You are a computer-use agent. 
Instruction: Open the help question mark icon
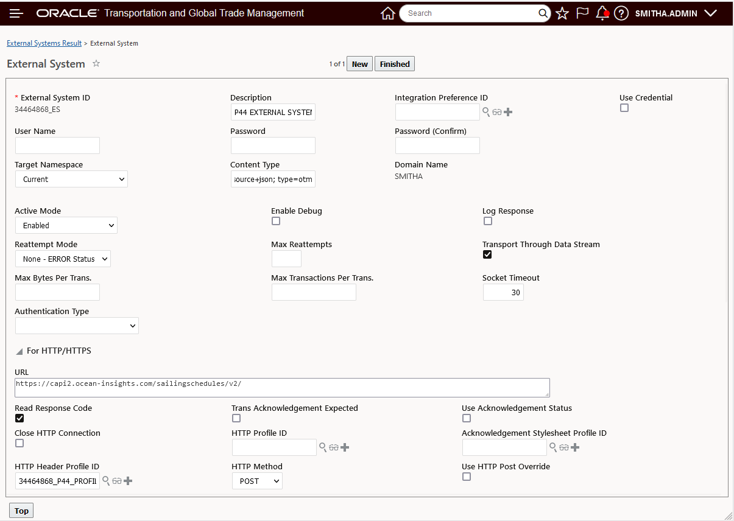[x=621, y=13]
